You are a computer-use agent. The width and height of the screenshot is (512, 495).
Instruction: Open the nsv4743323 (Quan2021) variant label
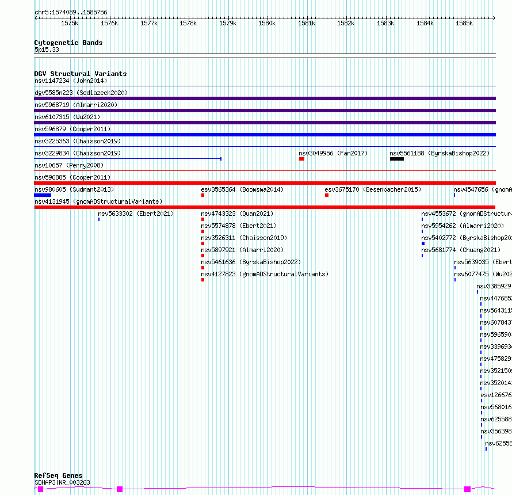coord(237,214)
